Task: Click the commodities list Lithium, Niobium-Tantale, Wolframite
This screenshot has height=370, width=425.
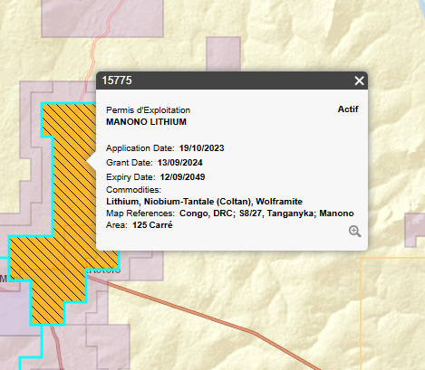Action: coord(204,202)
